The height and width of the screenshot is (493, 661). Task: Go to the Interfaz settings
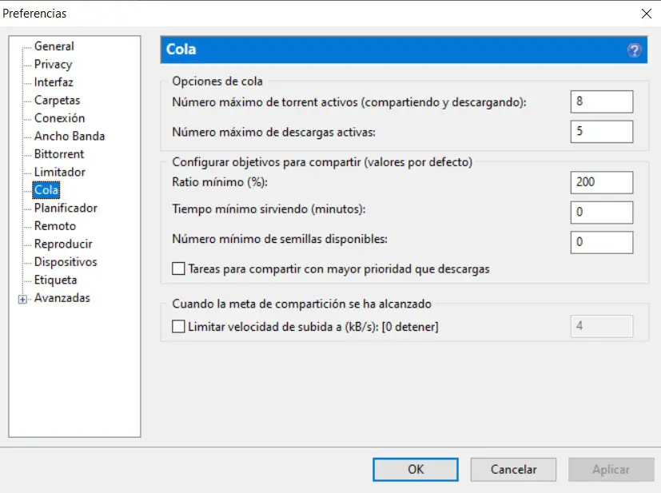tap(54, 82)
